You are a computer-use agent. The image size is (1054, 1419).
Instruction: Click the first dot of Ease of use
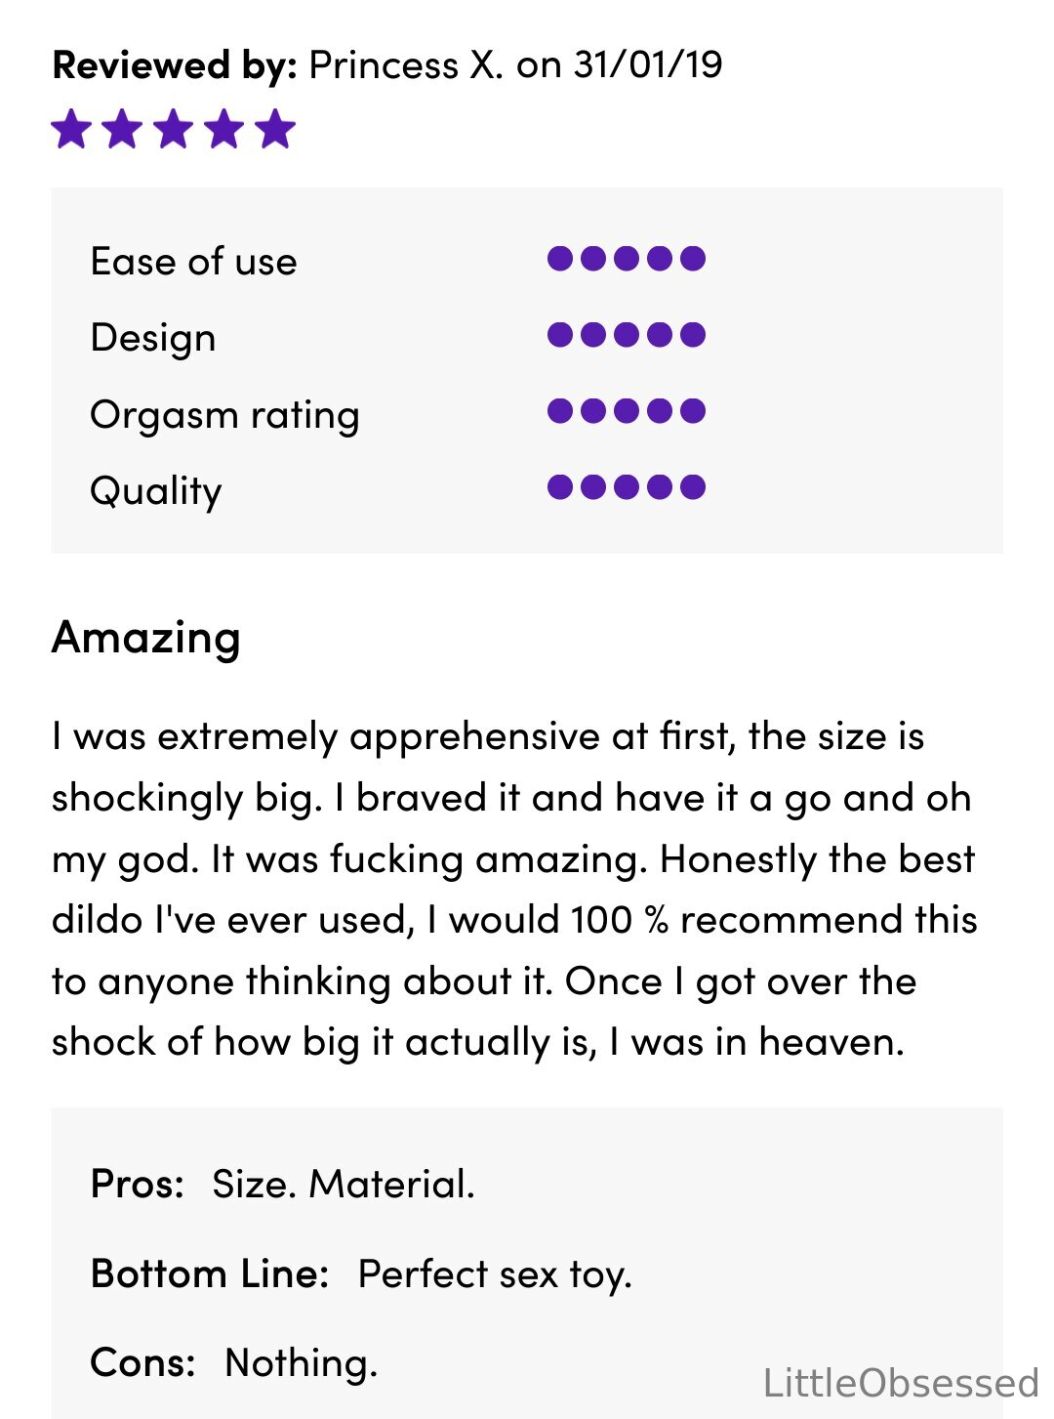560,259
